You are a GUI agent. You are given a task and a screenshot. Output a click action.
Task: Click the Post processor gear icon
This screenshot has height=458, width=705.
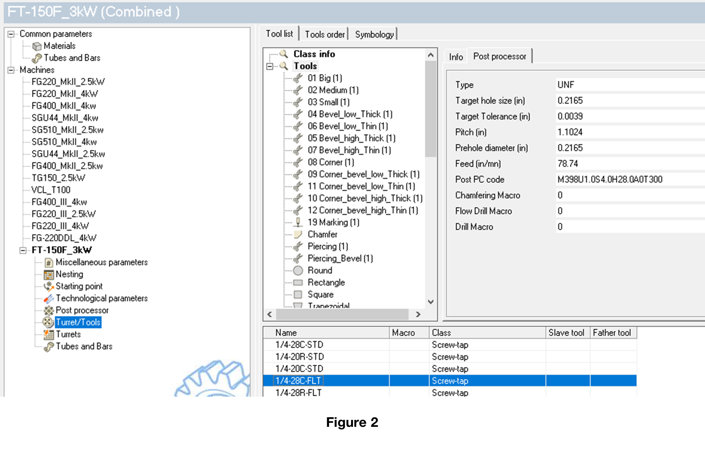coord(49,310)
